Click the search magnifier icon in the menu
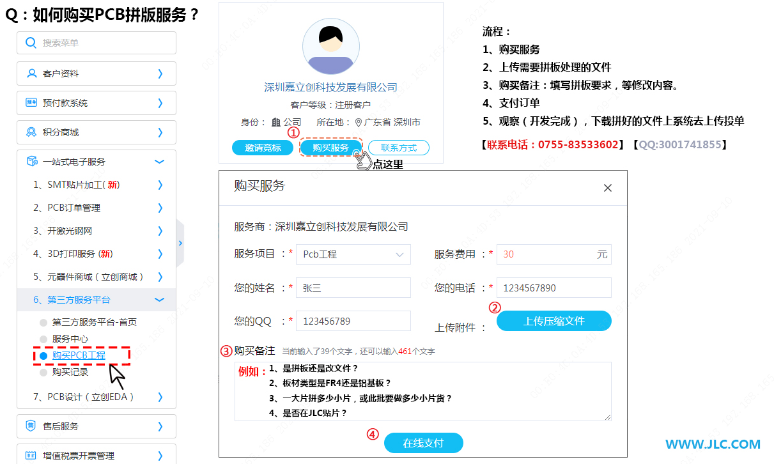Viewport: 774px width, 464px height. [31, 43]
